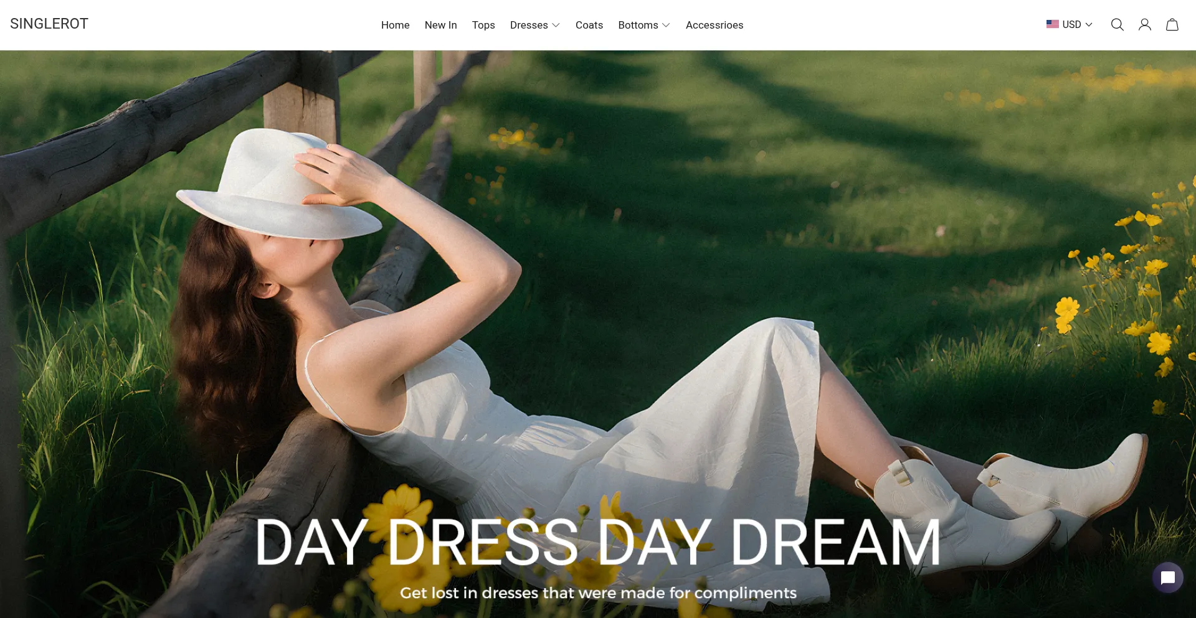Open the search magnifier icon
This screenshot has width=1196, height=618.
tap(1117, 25)
